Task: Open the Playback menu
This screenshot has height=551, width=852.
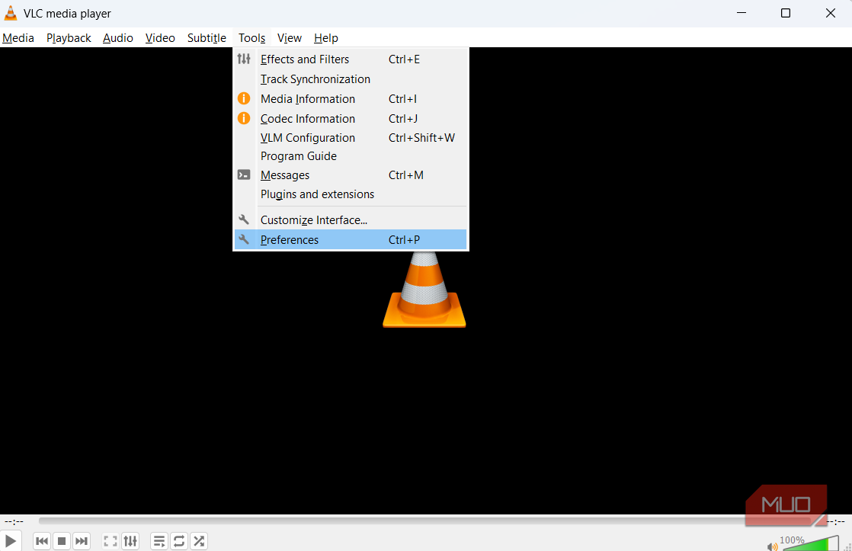Action: pyautogui.click(x=69, y=38)
